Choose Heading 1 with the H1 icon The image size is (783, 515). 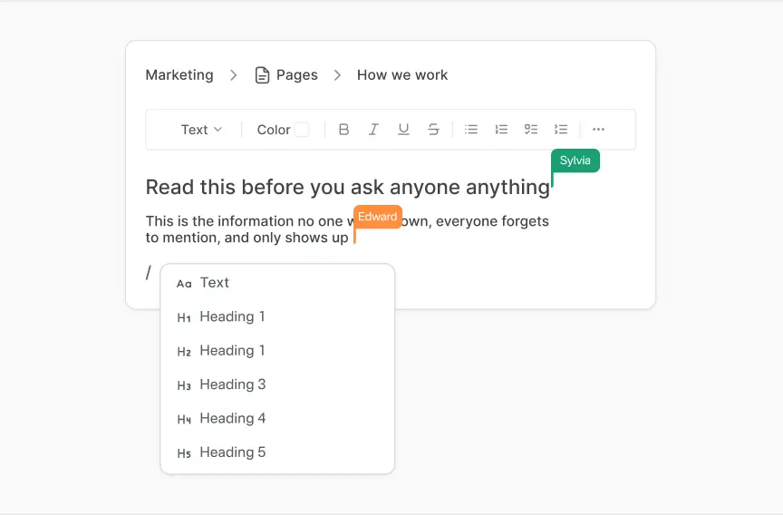point(232,316)
